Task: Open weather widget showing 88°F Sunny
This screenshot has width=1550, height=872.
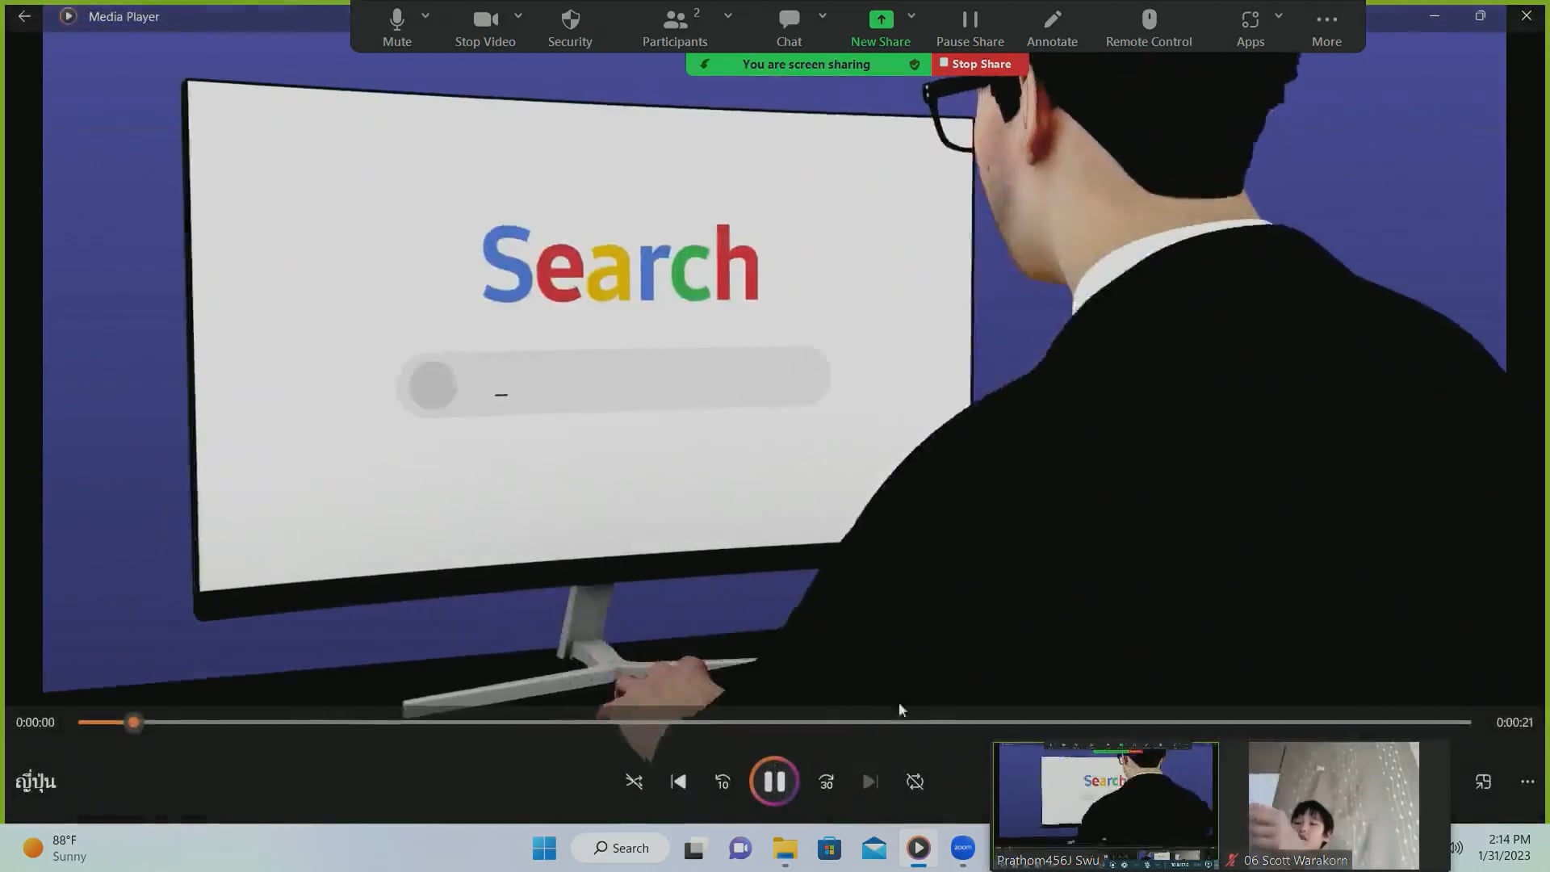Action: (x=55, y=849)
